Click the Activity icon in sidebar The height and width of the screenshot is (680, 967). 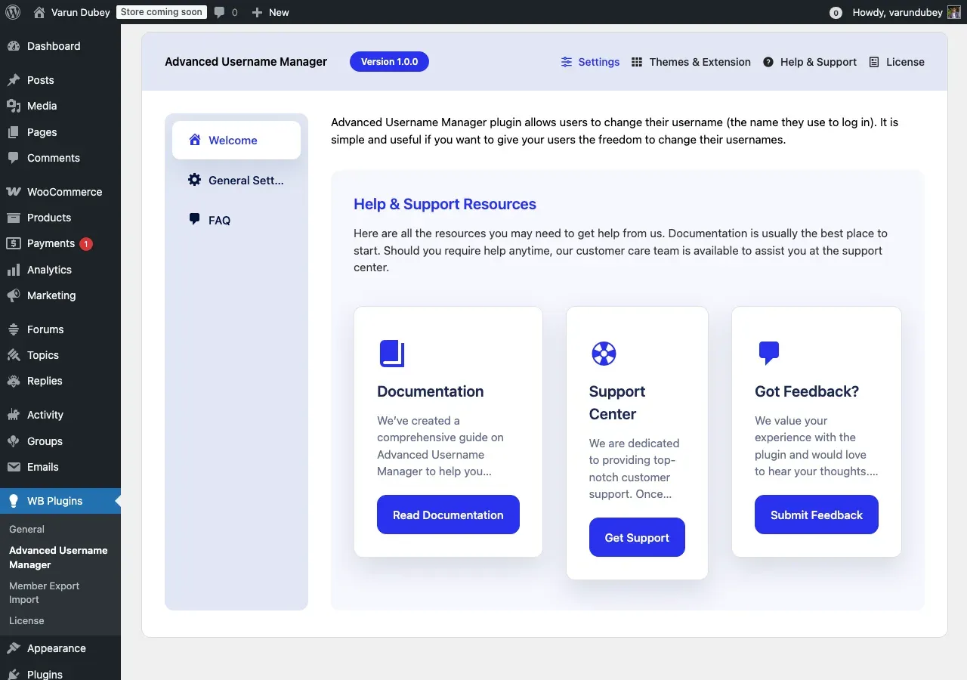pyautogui.click(x=14, y=415)
